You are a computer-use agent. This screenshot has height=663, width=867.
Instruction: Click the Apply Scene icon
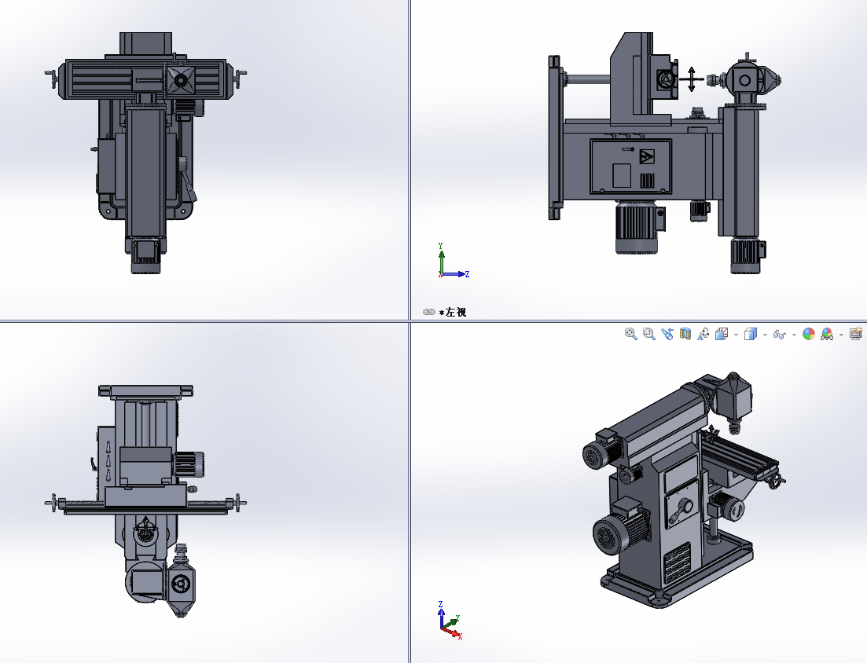coord(827,334)
